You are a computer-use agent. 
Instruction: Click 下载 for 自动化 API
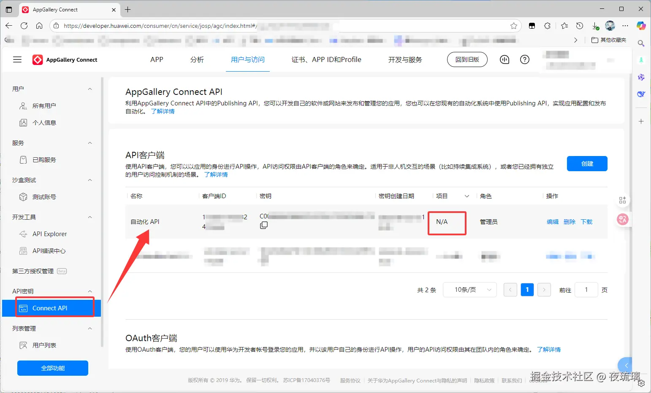(586, 222)
